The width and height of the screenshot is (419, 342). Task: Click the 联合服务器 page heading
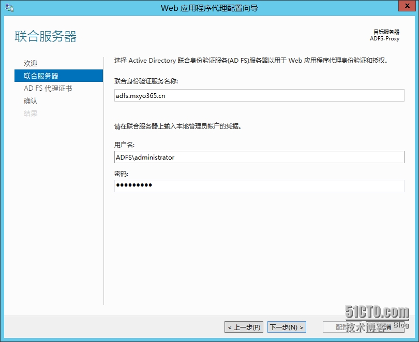46,37
